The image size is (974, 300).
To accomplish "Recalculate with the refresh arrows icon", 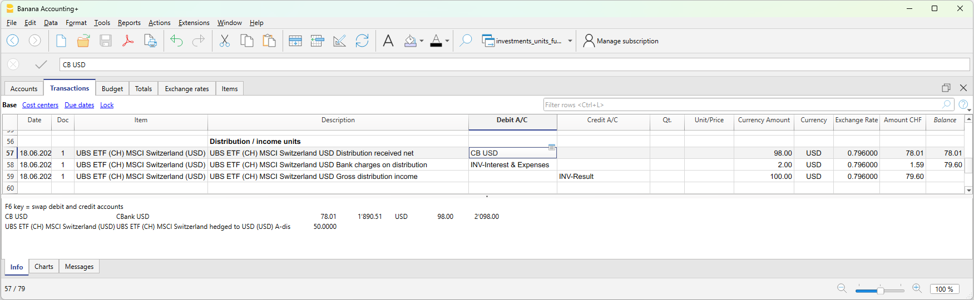I will tap(362, 41).
